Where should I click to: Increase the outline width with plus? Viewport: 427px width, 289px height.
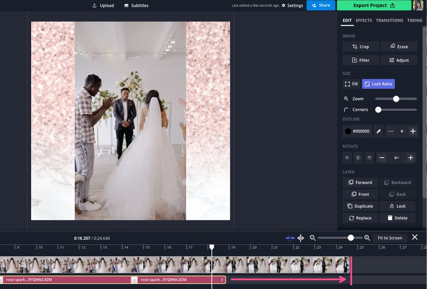point(413,131)
